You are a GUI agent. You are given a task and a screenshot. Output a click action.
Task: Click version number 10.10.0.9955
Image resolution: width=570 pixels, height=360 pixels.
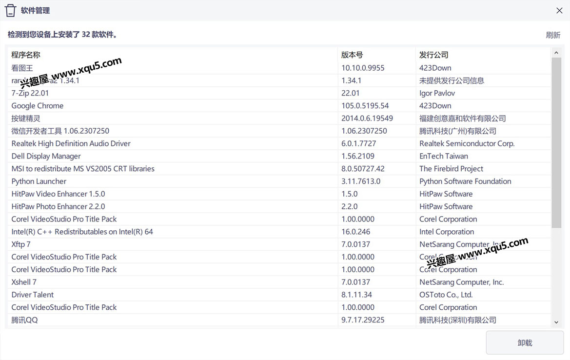click(363, 68)
